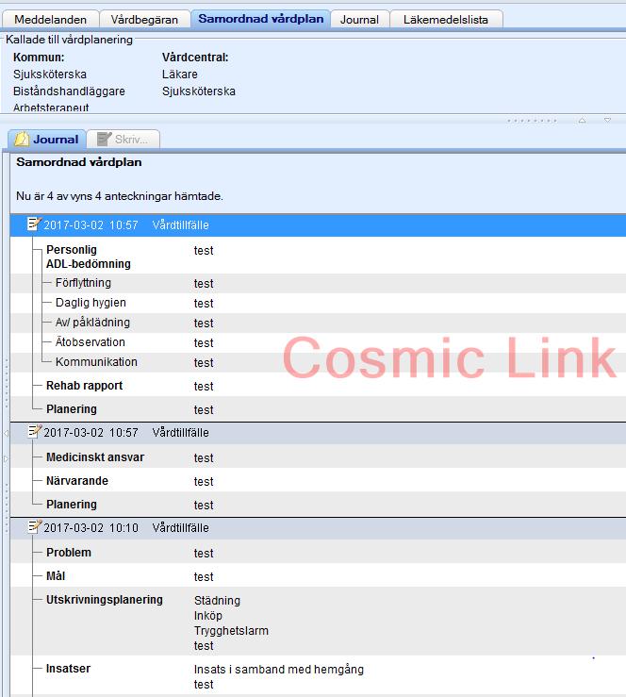Open the Meddelanden tab
This screenshot has height=697, width=626.
coord(50,20)
